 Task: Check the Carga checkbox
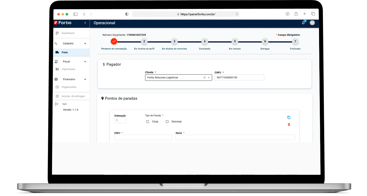(148, 122)
